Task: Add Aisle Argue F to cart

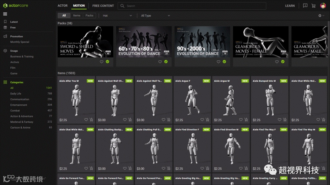Action: 207,120
